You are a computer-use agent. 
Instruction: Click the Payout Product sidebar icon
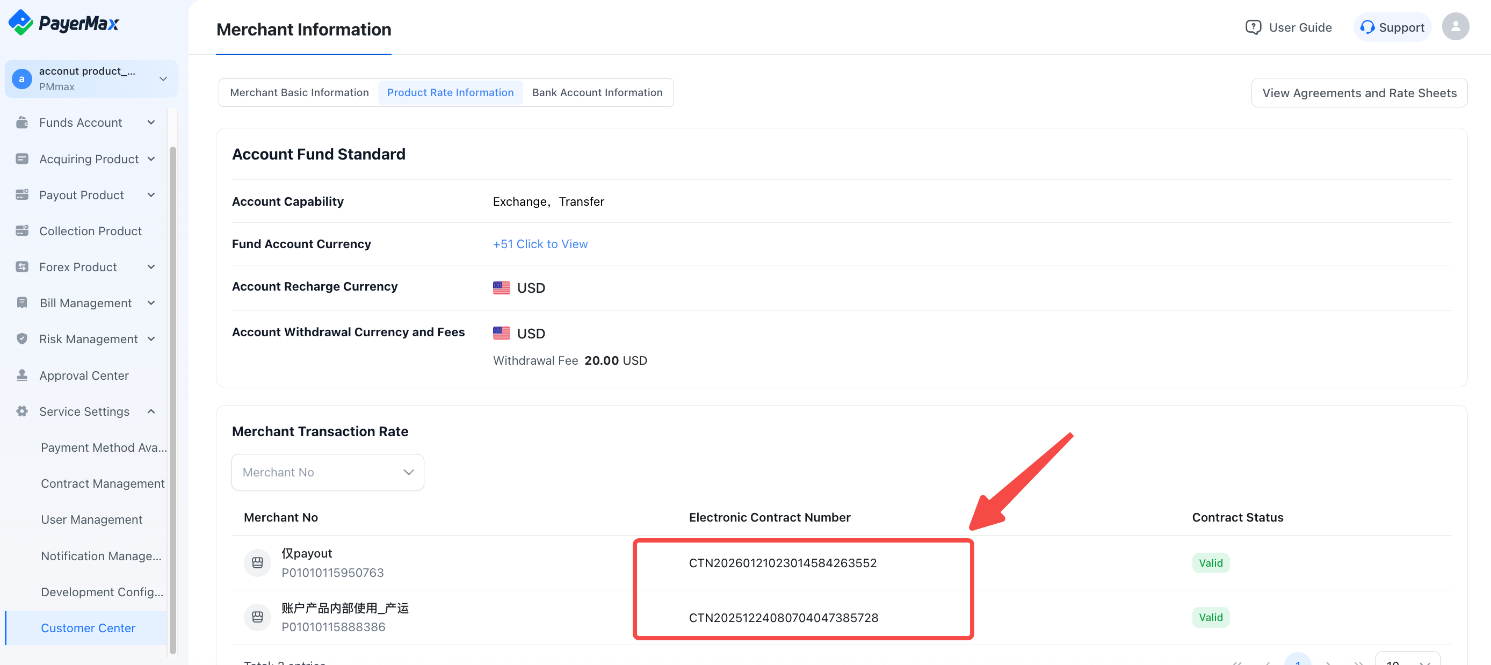pyautogui.click(x=22, y=194)
